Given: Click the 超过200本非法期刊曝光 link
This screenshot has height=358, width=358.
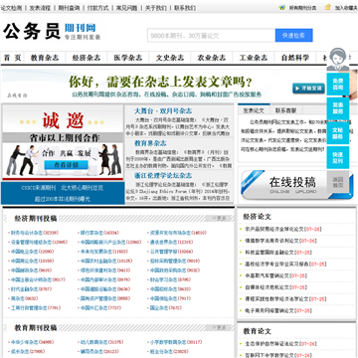Looking at the screenshot, I should [63, 199].
